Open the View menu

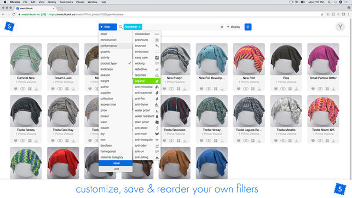[x=42, y=2]
